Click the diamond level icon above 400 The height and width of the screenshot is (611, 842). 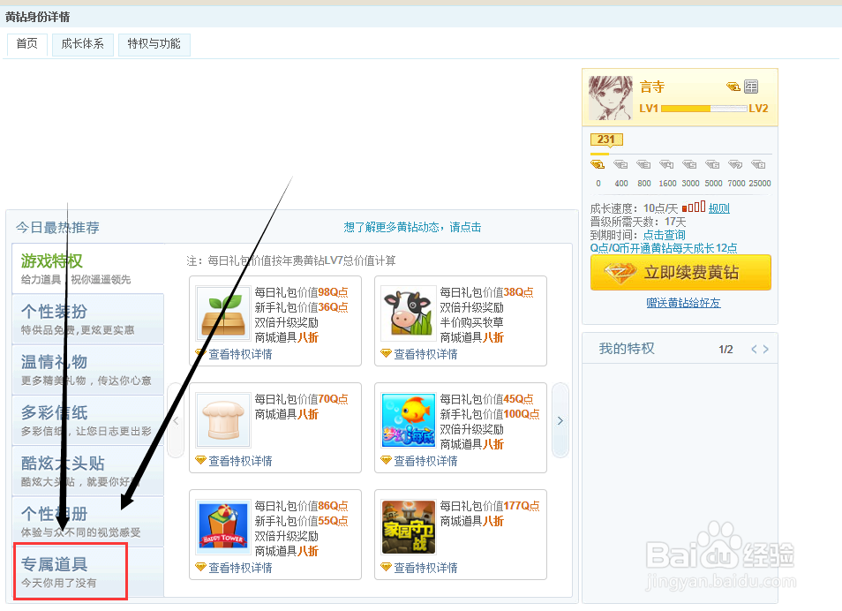(x=620, y=164)
